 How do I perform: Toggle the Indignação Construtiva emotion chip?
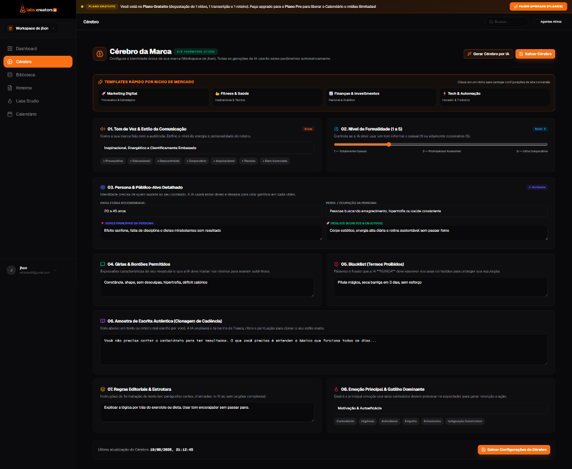tap(465, 422)
